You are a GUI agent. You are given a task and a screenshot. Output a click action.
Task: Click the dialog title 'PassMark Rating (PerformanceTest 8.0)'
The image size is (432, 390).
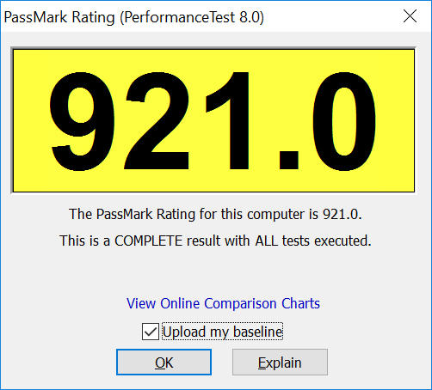133,17
